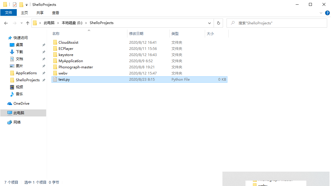Click the 2020/8/23 8:15 date cell
331x186 pixels.
(142, 79)
